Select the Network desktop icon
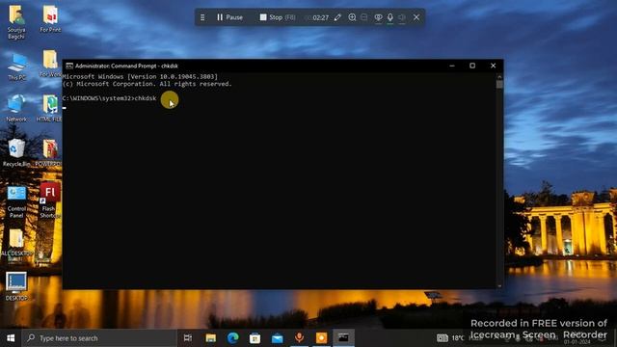Screen dimensions: 617x347 coord(16,108)
